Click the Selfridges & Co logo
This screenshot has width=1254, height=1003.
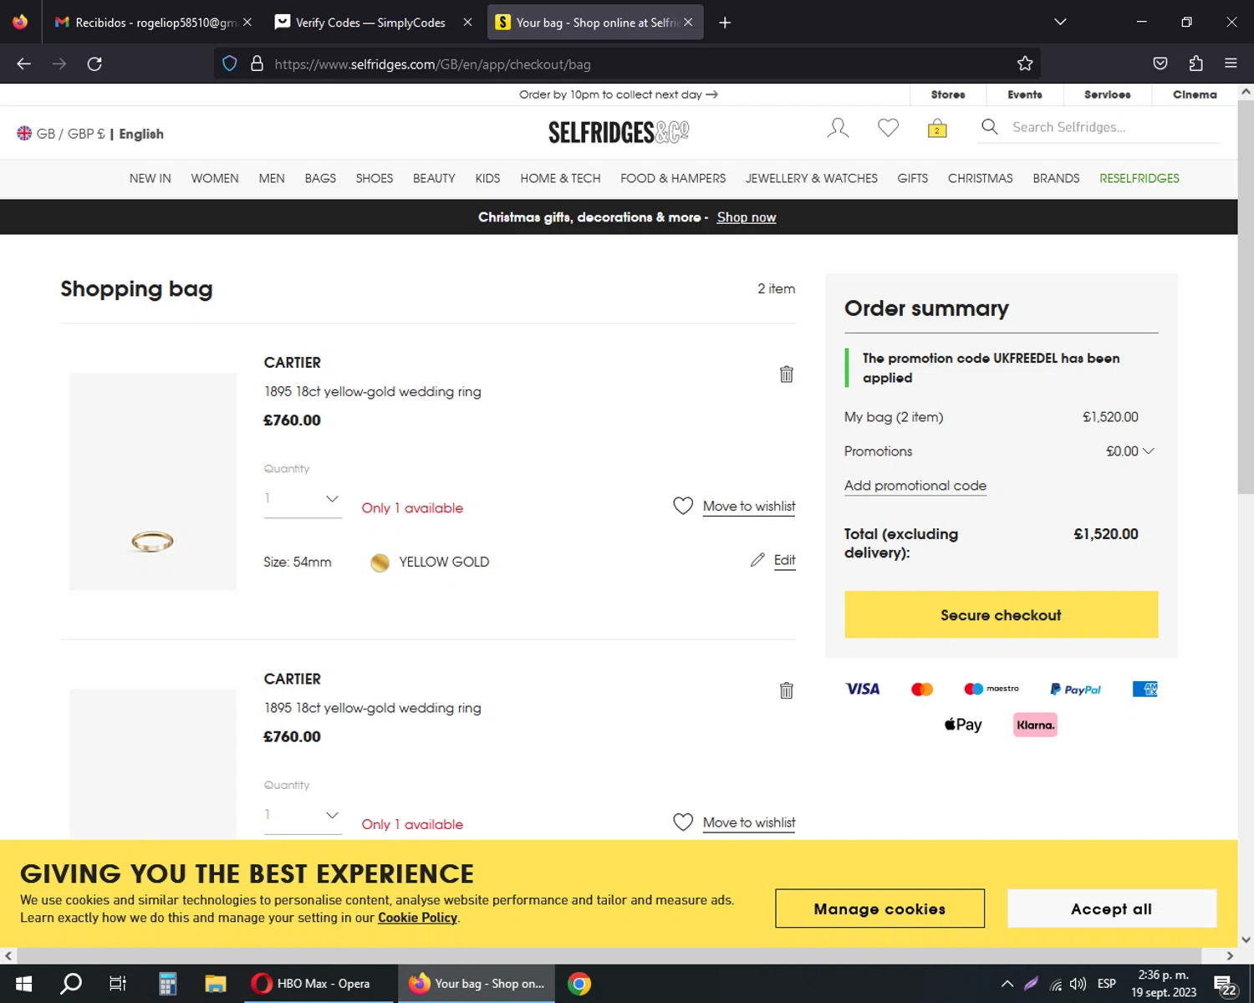click(x=619, y=132)
